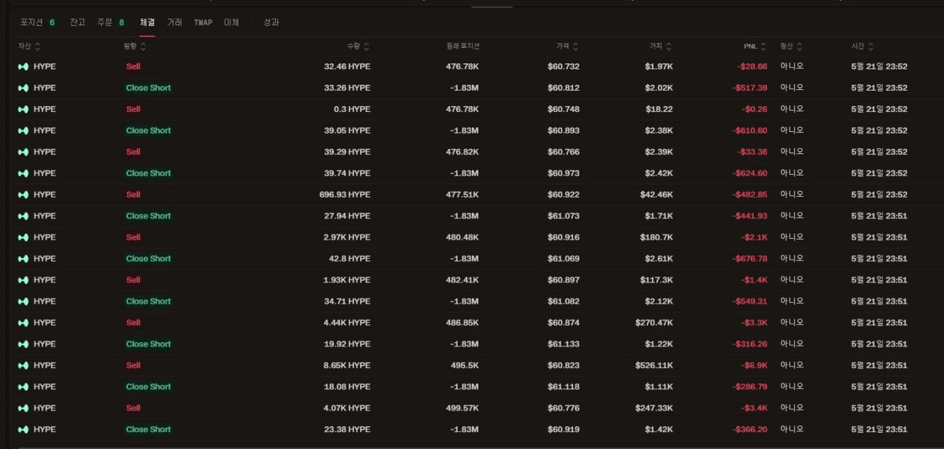Click the HYPE token icon in the 39.29 HYPE row
The image size is (944, 449).
tap(24, 152)
